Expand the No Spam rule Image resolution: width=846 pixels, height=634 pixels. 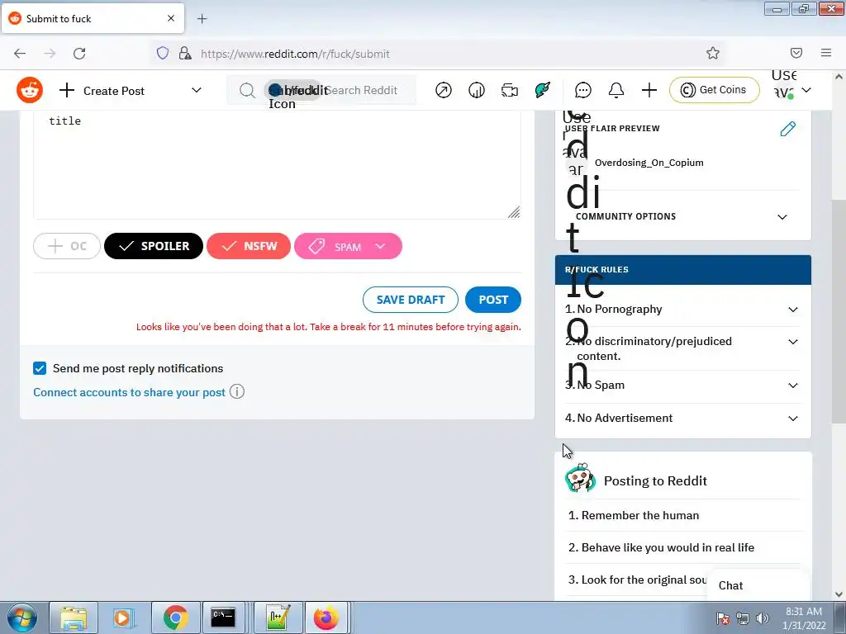(792, 386)
